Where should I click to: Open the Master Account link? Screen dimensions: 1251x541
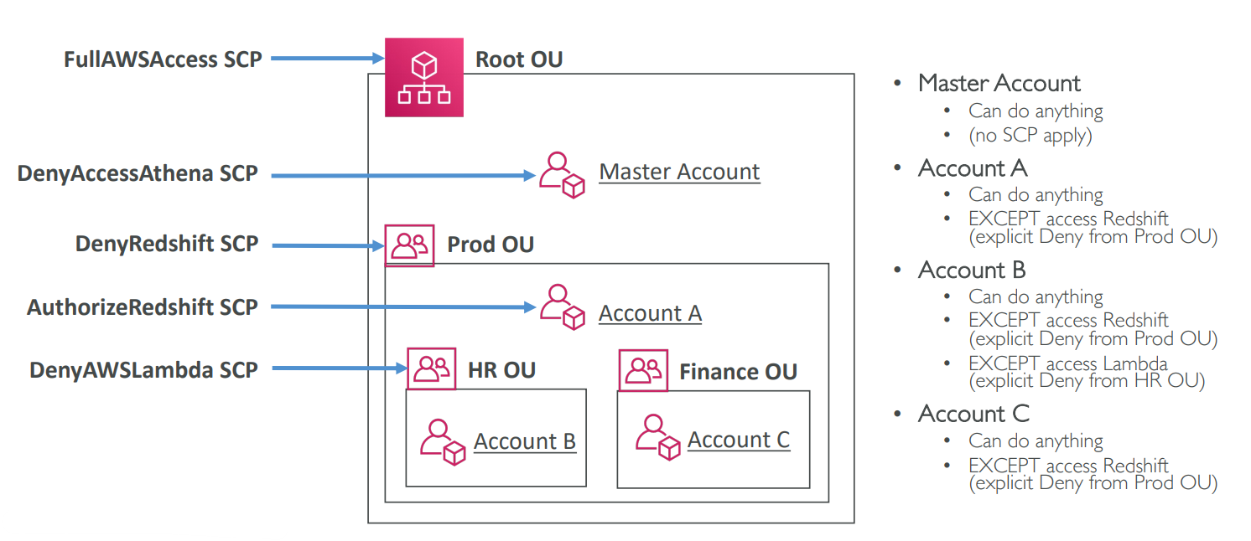pyautogui.click(x=679, y=172)
